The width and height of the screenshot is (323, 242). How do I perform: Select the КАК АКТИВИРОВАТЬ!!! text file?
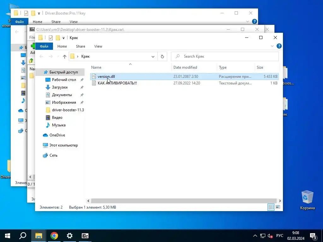click(185, 83)
